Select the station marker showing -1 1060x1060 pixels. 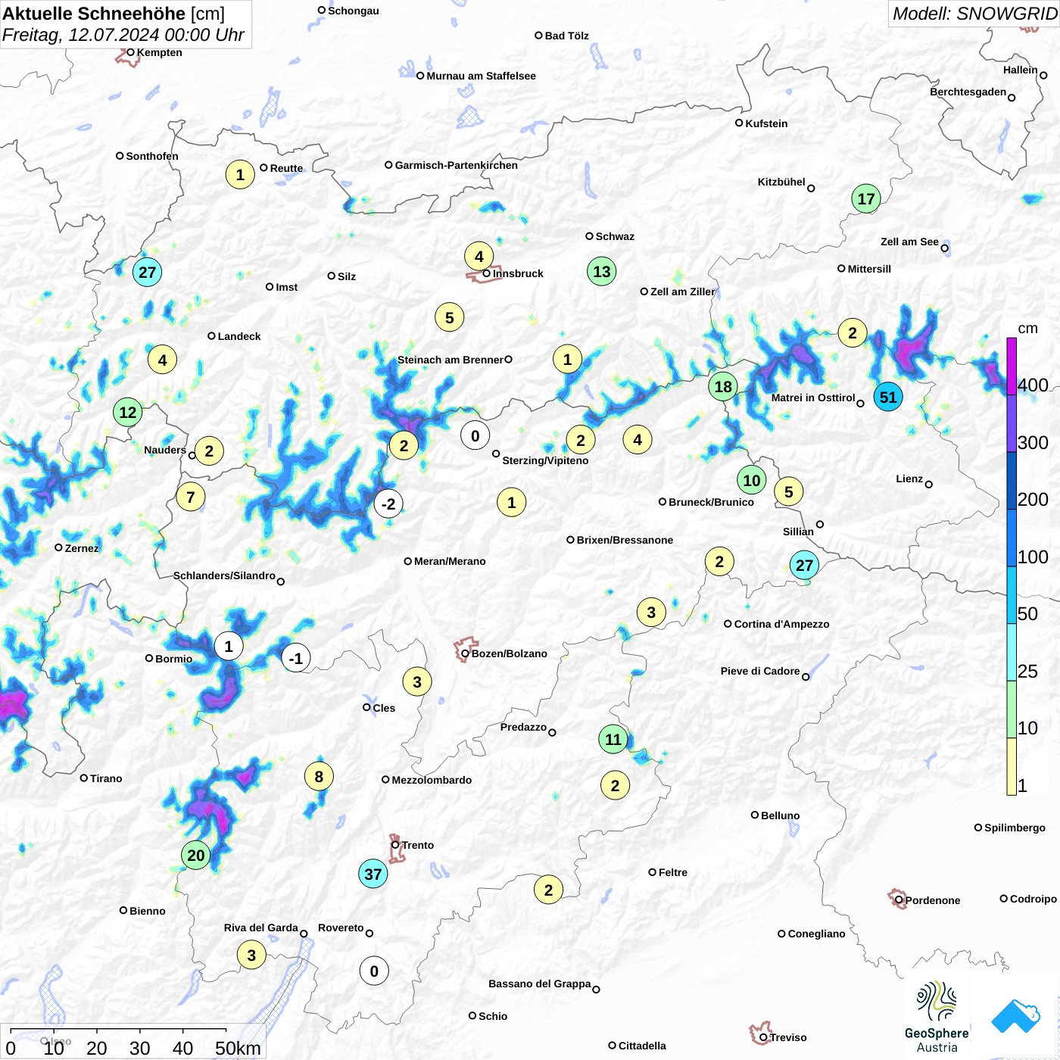coord(296,658)
